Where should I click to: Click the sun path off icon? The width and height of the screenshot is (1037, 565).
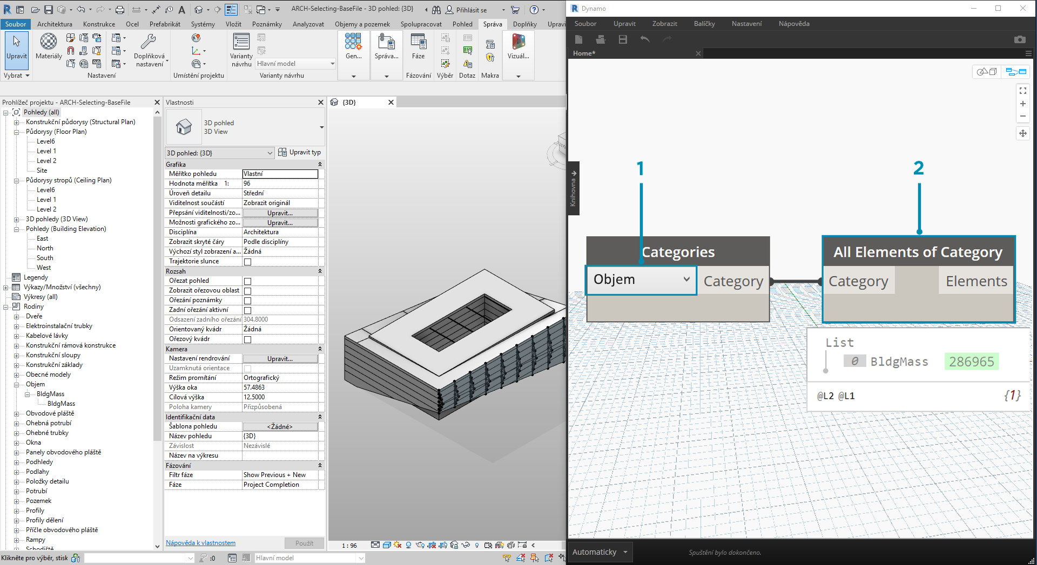pos(398,545)
